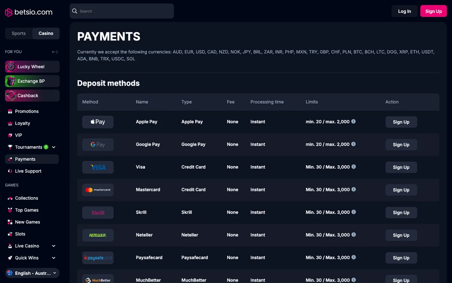Click info icon for Visa limits
Viewport: 452px width, 283px height.
pyautogui.click(x=353, y=167)
